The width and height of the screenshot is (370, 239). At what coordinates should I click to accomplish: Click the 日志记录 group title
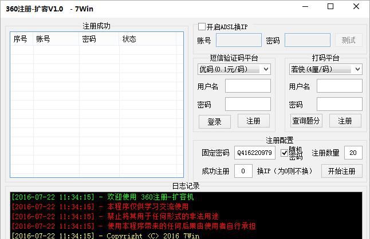click(186, 186)
